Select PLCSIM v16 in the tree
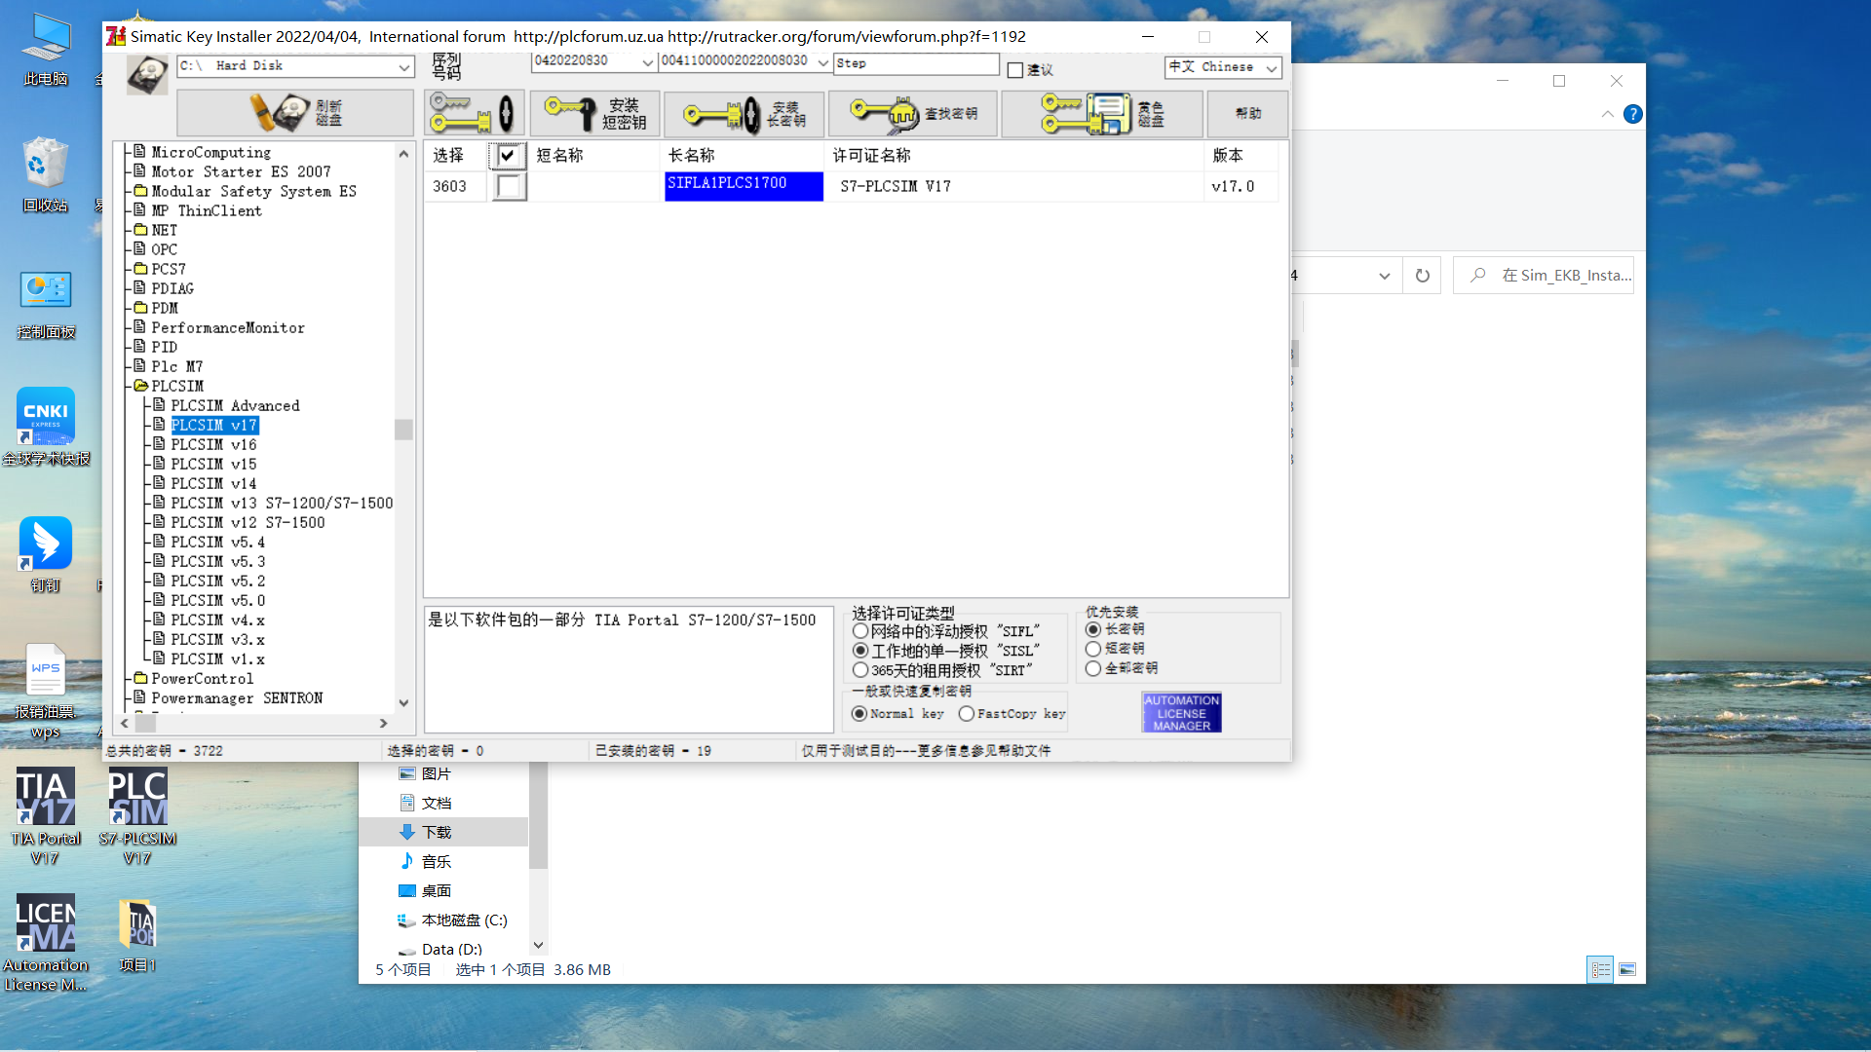Viewport: 1871px width, 1052px height. pos(213,445)
